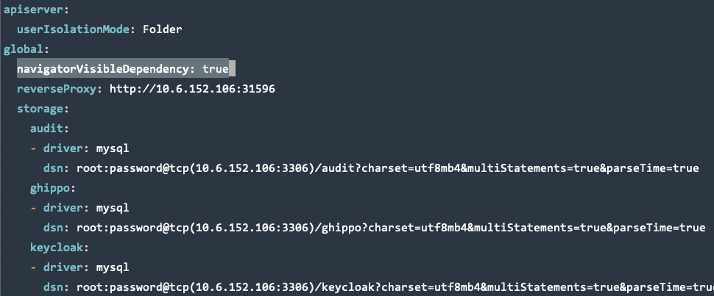Click the global key

tap(24, 49)
